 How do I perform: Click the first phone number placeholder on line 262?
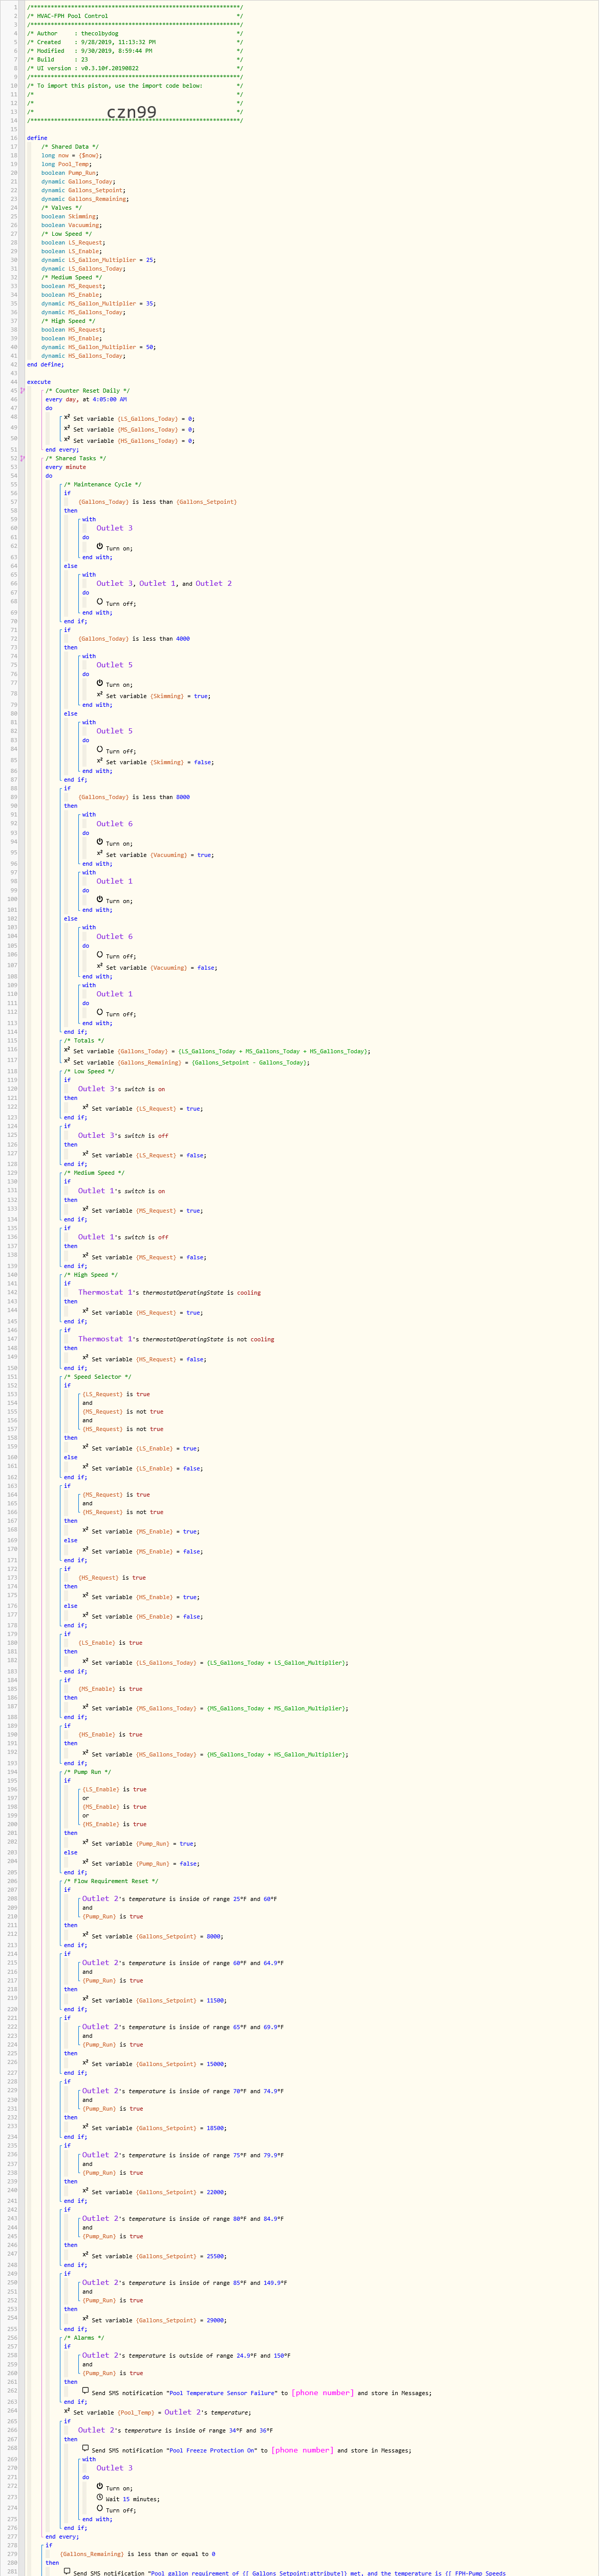(321, 2393)
